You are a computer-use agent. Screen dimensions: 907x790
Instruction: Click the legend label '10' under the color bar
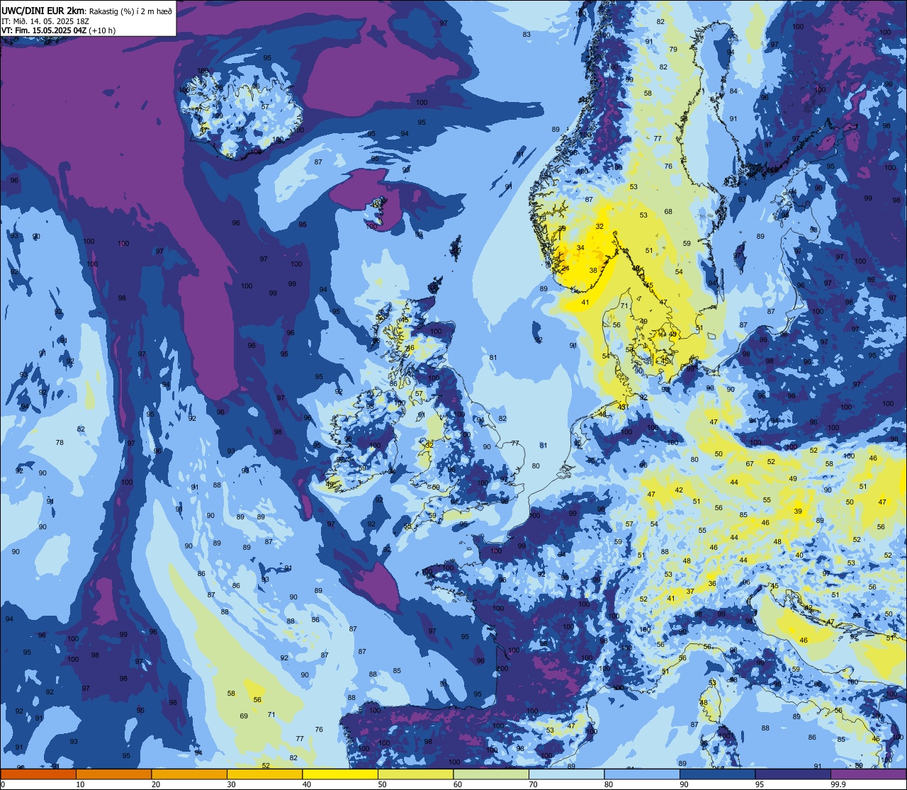click(x=80, y=784)
